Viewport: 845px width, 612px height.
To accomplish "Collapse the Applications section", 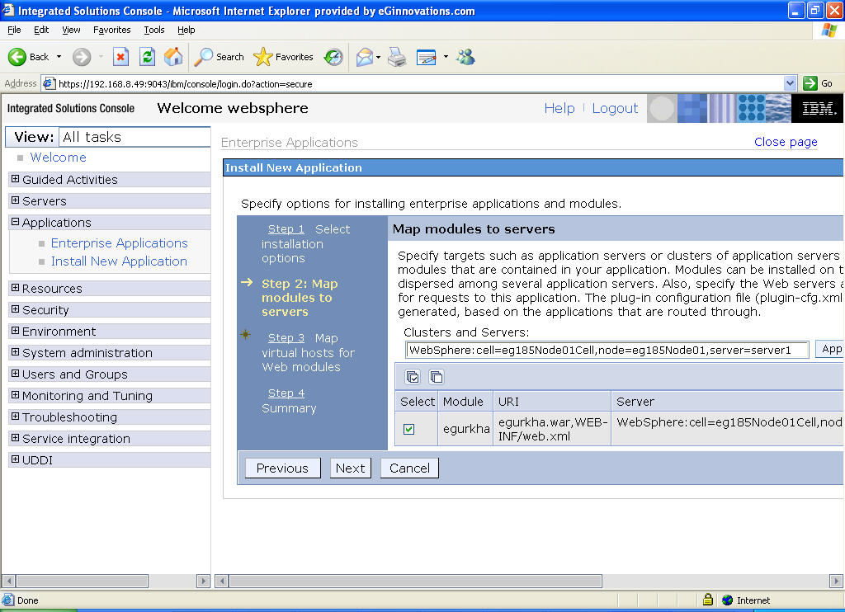I will coord(15,222).
